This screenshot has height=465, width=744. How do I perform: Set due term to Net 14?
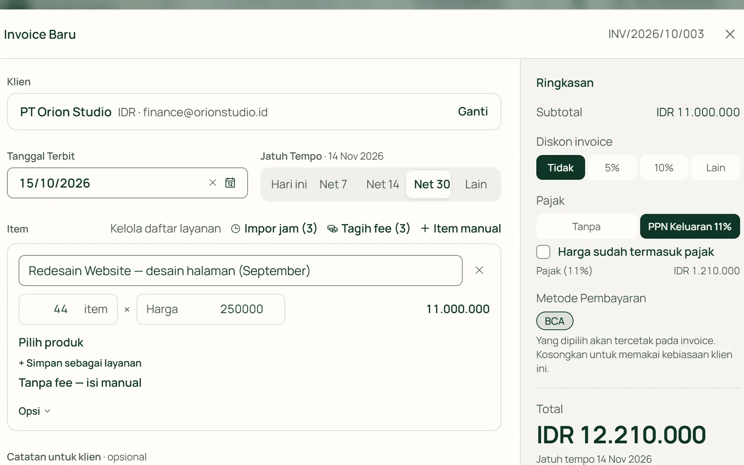[382, 184]
